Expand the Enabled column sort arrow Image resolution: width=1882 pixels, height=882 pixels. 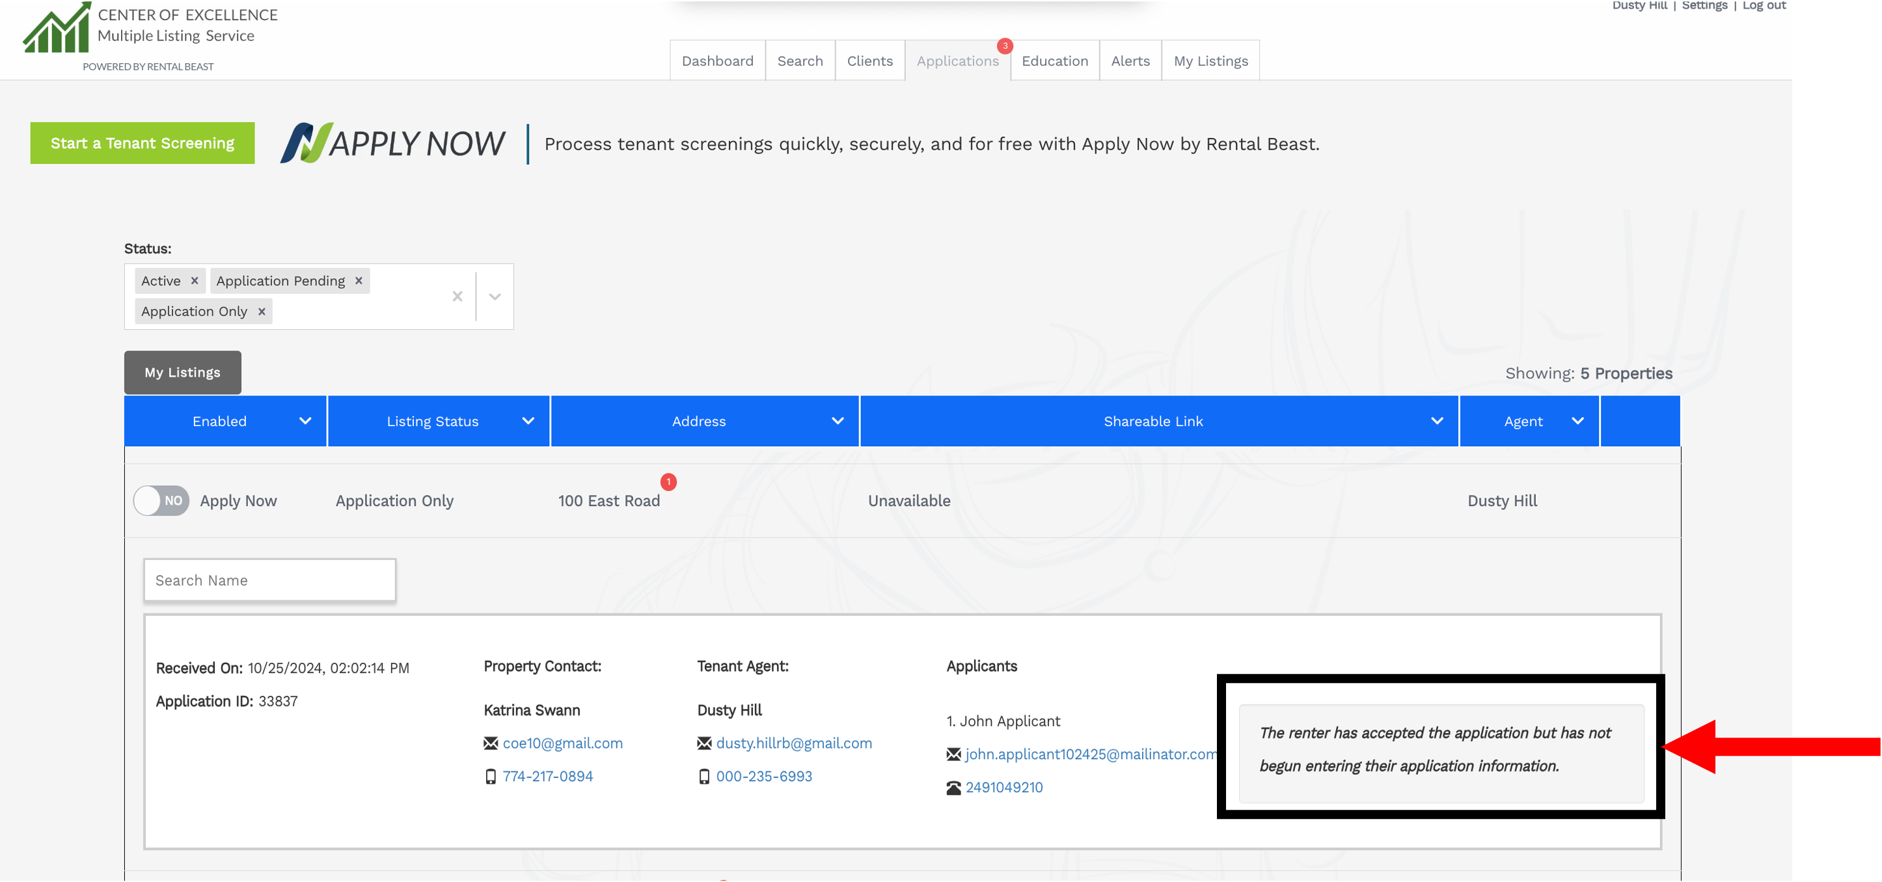click(x=305, y=421)
